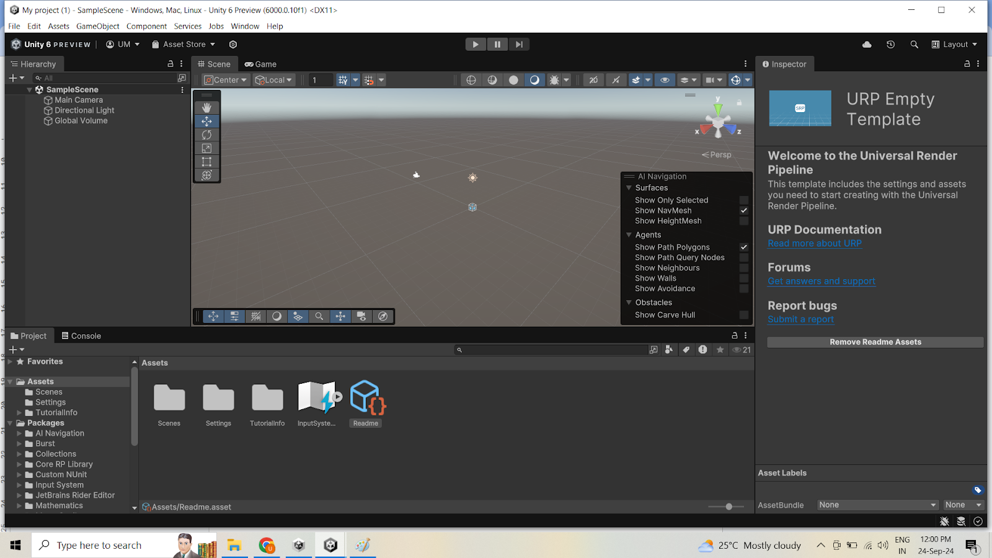Screen dimensions: 992x558
Task: Click the debug draw mode bug icon
Action: tap(554, 80)
